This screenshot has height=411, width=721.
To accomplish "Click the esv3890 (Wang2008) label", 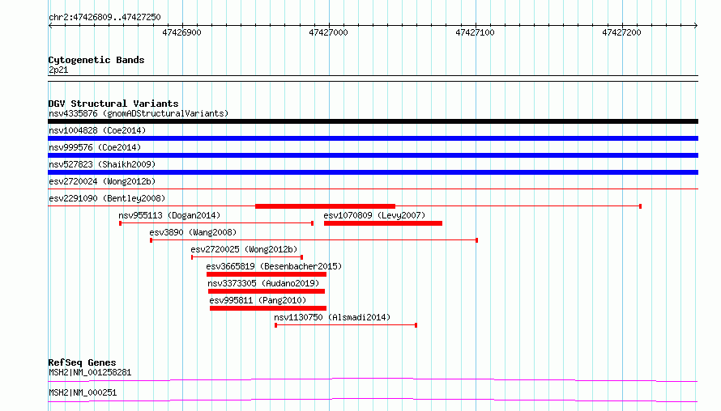I will click(x=193, y=232).
